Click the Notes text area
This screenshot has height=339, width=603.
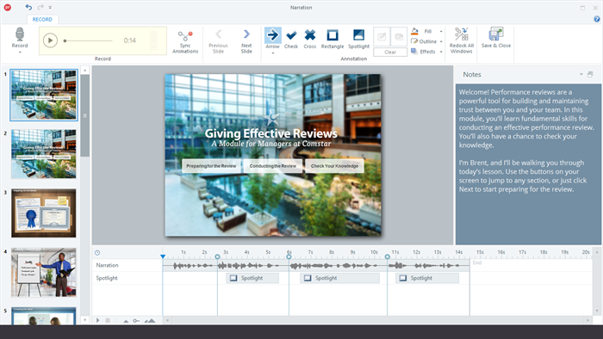528,164
